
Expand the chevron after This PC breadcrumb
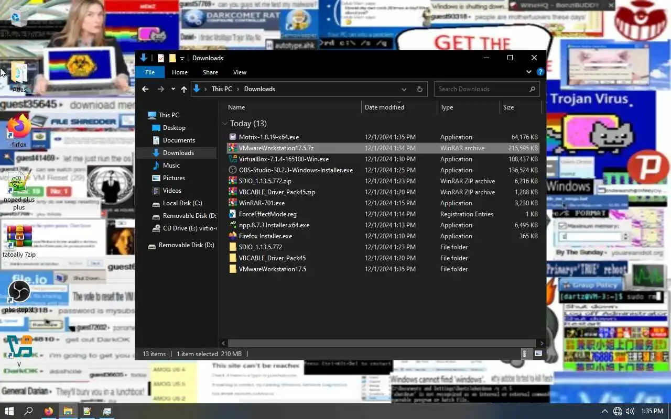pos(238,89)
